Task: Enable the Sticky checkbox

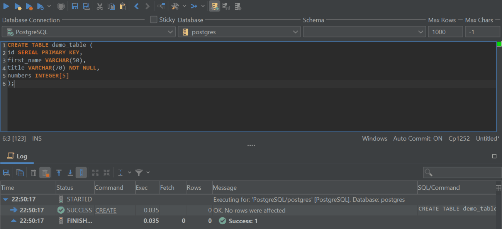Action: coord(153,20)
